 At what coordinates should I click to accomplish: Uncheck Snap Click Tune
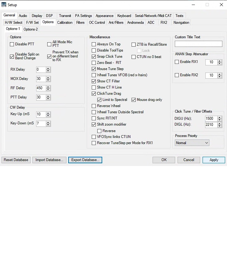(94, 56)
